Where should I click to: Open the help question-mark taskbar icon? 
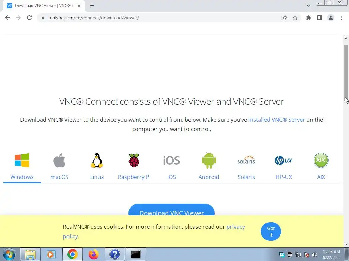115,254
